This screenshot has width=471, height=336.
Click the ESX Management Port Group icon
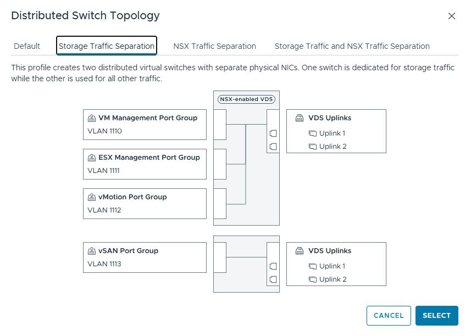pyautogui.click(x=92, y=158)
